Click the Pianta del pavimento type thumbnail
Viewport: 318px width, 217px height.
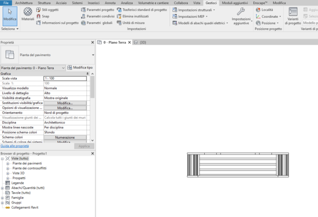coord(9,55)
